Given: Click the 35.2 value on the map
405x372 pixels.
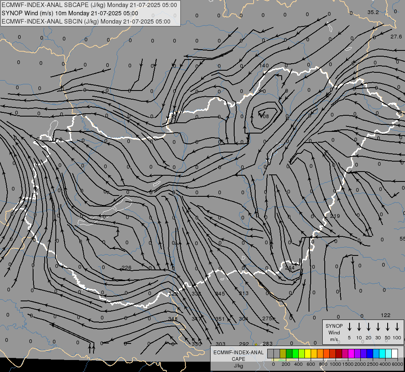Looking at the screenshot, I should 373,12.
